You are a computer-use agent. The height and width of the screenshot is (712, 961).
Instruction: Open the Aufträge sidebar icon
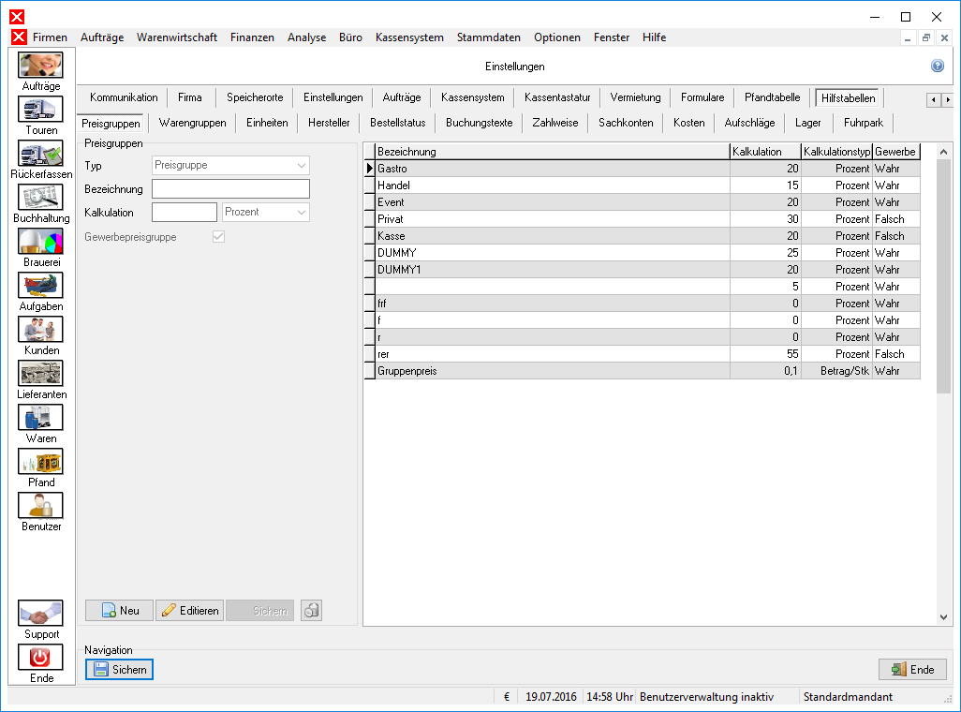40,66
